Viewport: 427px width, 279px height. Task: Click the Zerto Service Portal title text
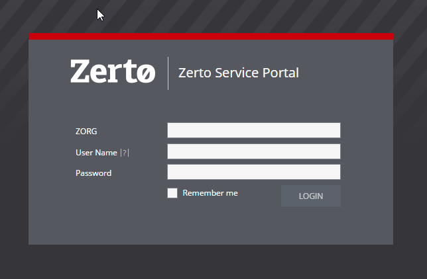coord(239,73)
